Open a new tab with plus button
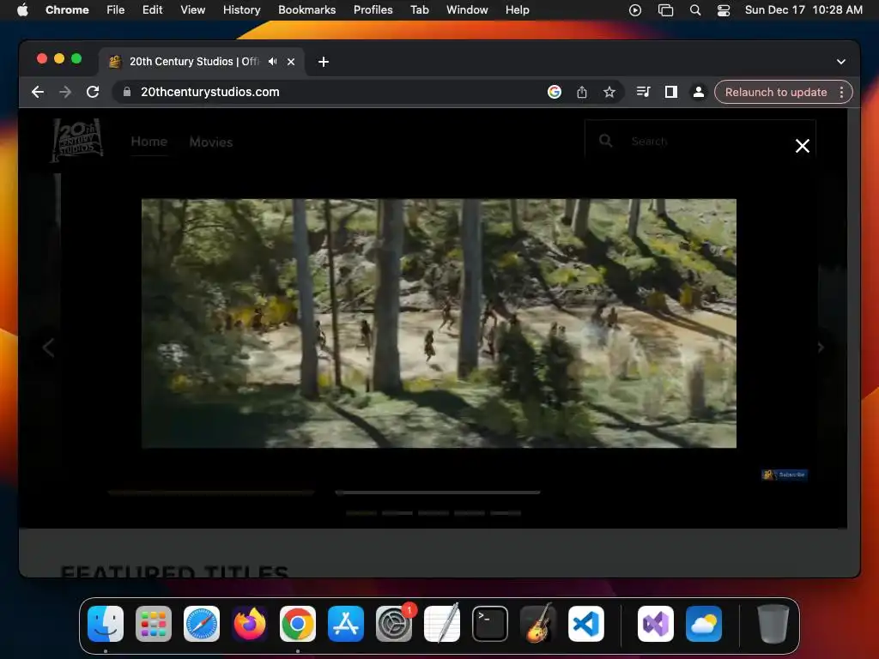Image resolution: width=879 pixels, height=659 pixels. pos(324,62)
